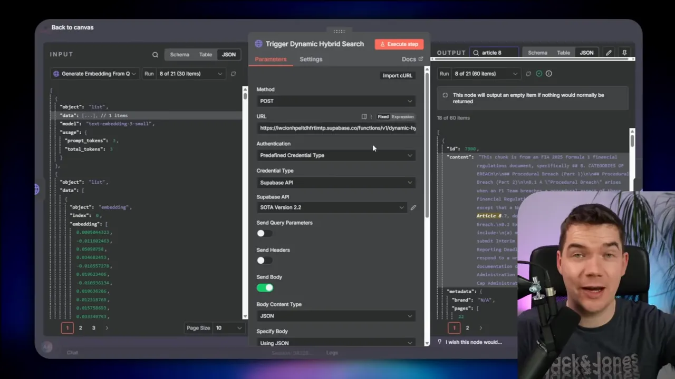Open the Supabase API version dropdown
Image resolution: width=675 pixels, height=379 pixels.
[x=332, y=207]
